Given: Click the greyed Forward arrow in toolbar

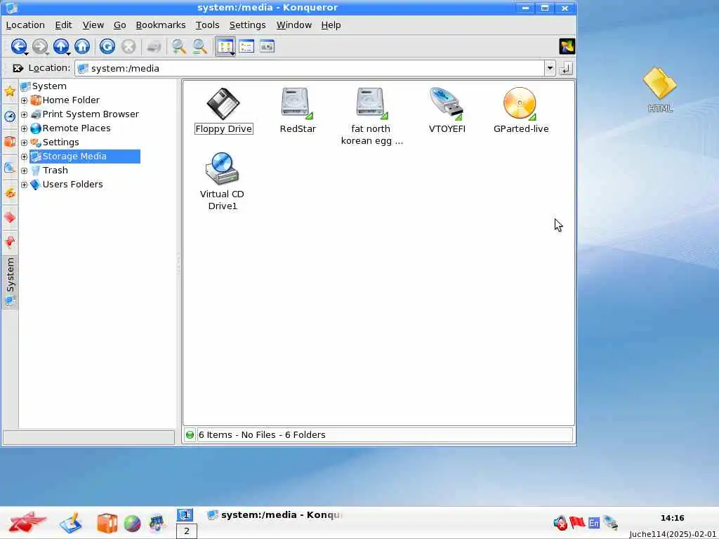Looking at the screenshot, I should [40, 46].
